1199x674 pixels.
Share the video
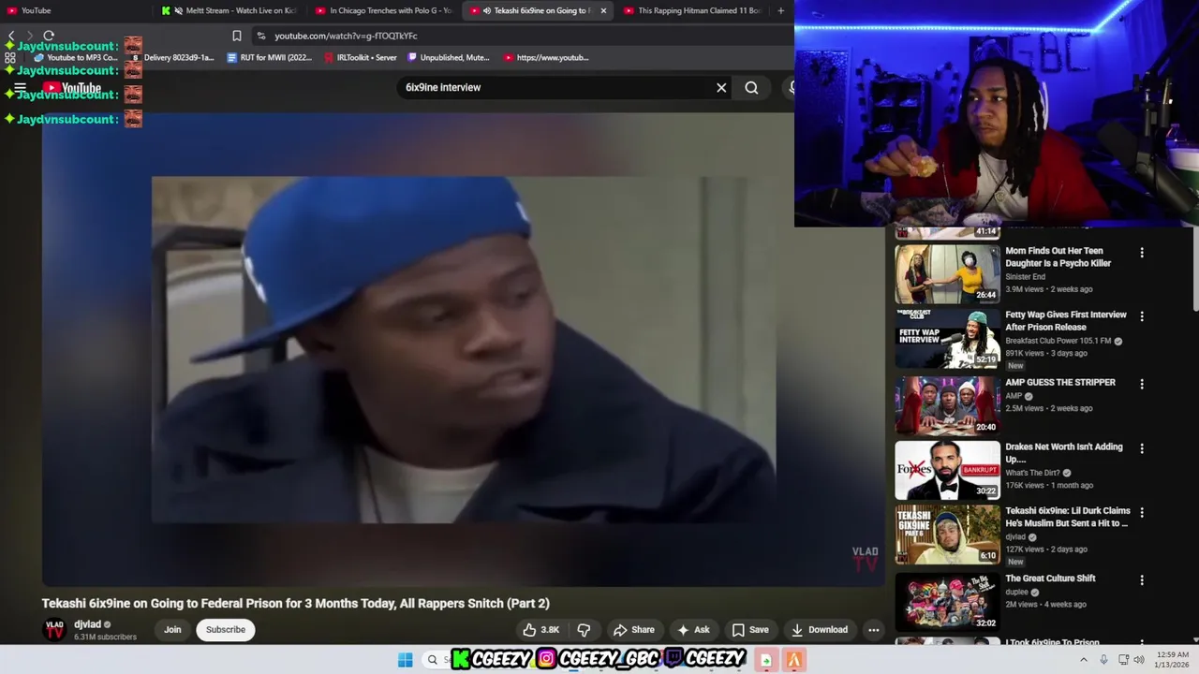click(633, 629)
